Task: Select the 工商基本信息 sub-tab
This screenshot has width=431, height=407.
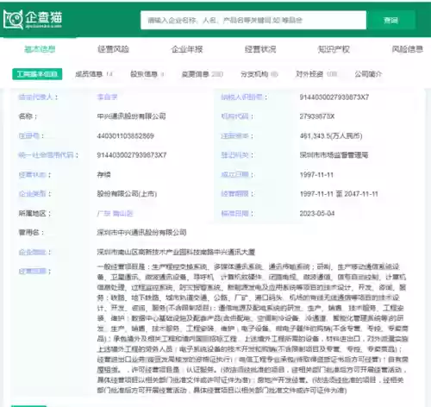Action: tap(37, 74)
